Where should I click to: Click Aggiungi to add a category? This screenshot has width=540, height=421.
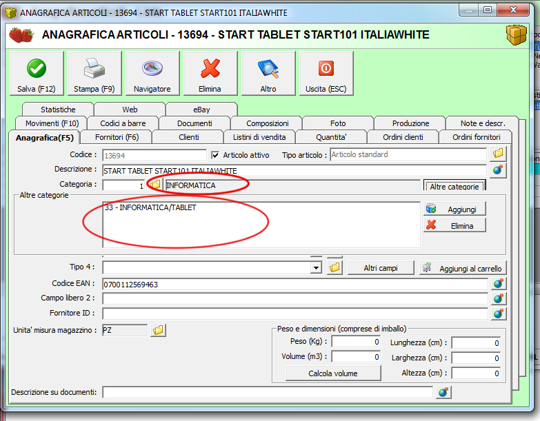454,209
